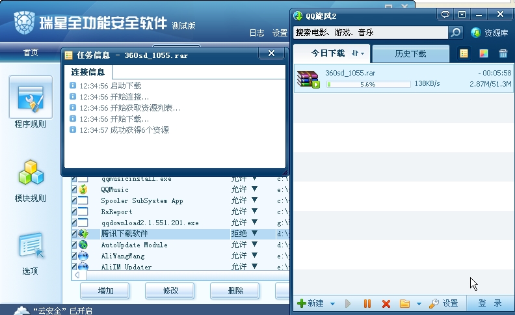The width and height of the screenshot is (515, 315).
Task: Open the 首页 home tab
Action: [31, 53]
